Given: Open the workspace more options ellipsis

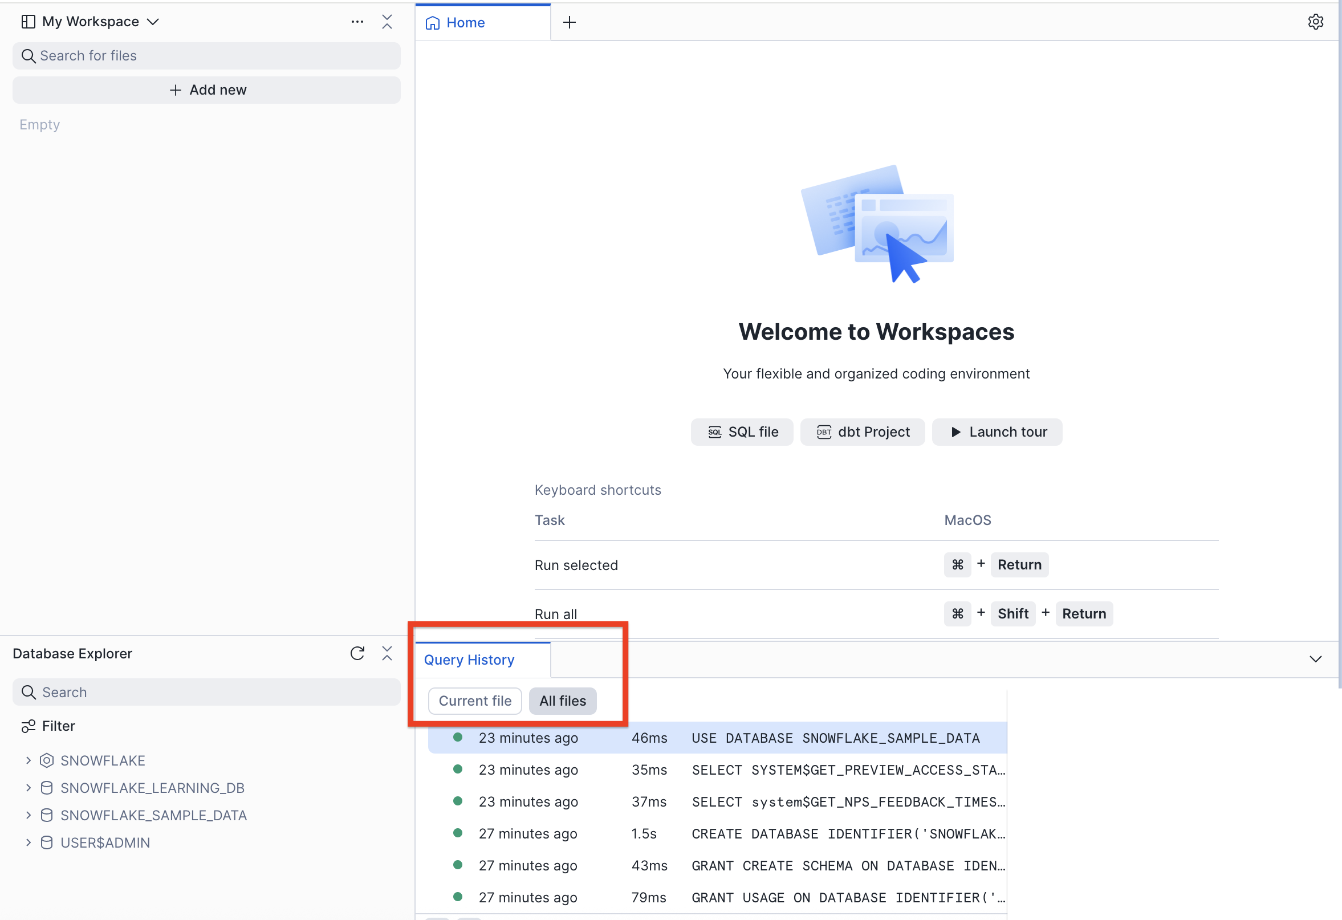Looking at the screenshot, I should (x=357, y=22).
